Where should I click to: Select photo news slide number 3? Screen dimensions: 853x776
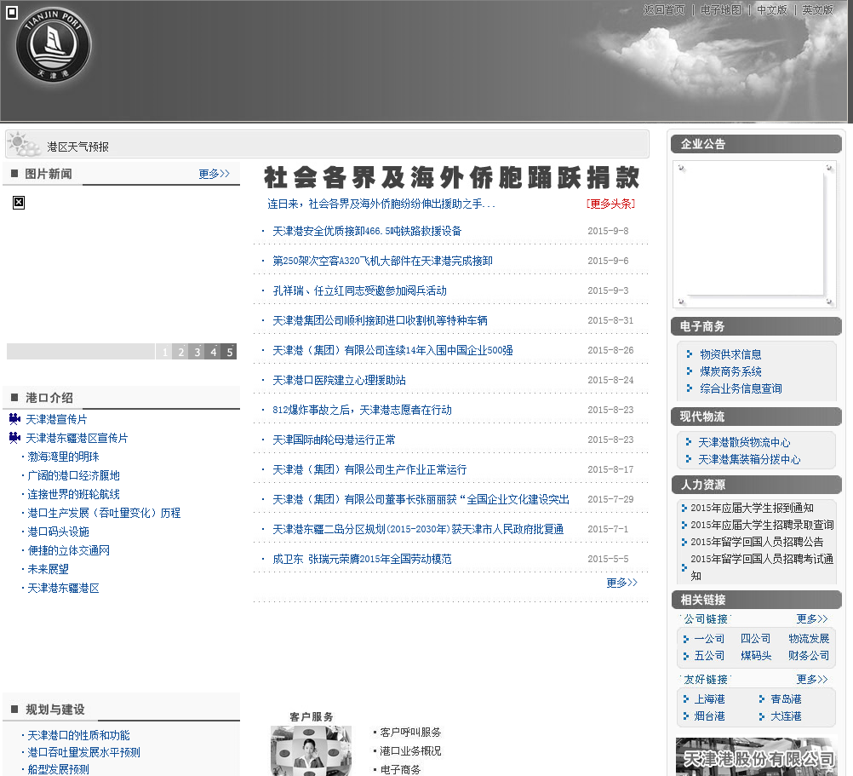[x=197, y=352]
